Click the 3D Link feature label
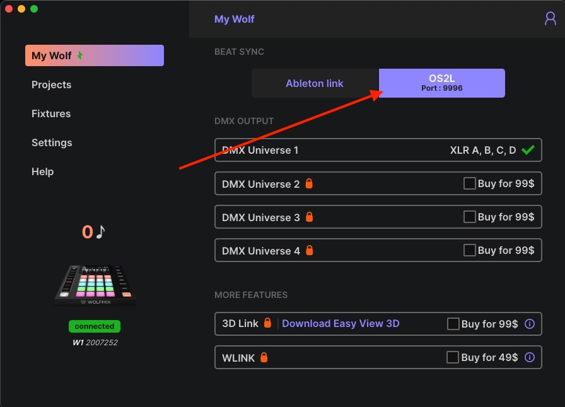Screen dimensions: 565x407 point(240,323)
